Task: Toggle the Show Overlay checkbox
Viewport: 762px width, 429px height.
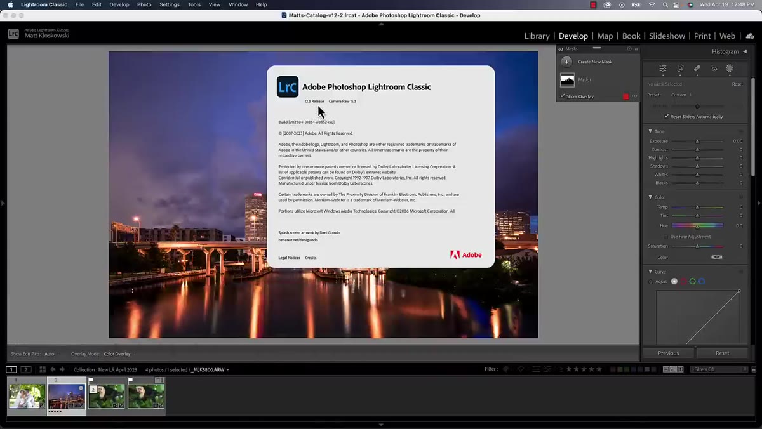Action: point(563,96)
